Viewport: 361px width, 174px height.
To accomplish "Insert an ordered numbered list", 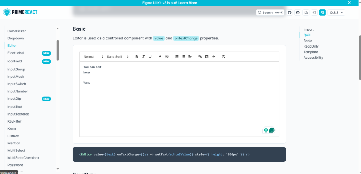I will point(177,57).
